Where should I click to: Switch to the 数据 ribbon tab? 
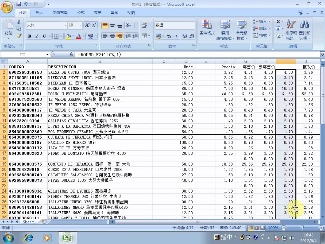97,13
